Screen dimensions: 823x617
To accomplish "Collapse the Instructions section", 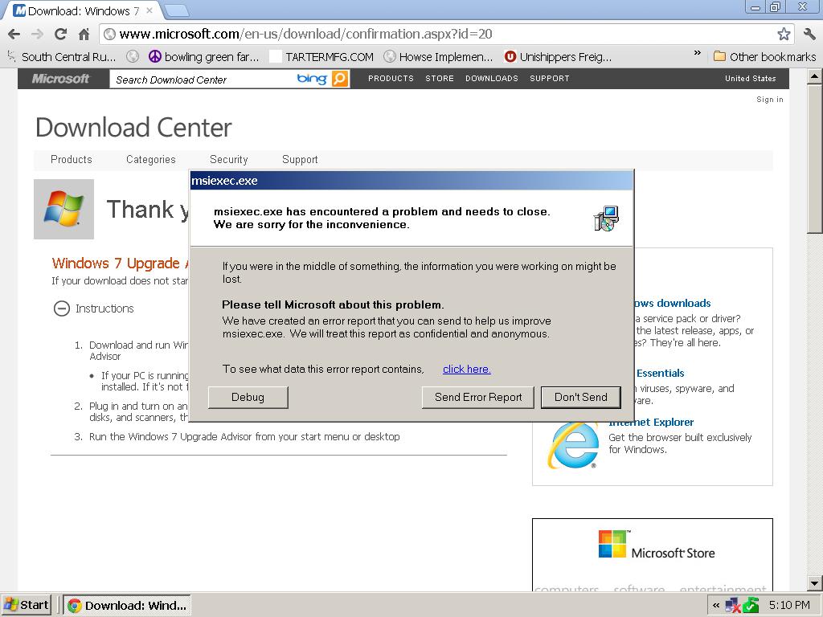I will [x=61, y=308].
